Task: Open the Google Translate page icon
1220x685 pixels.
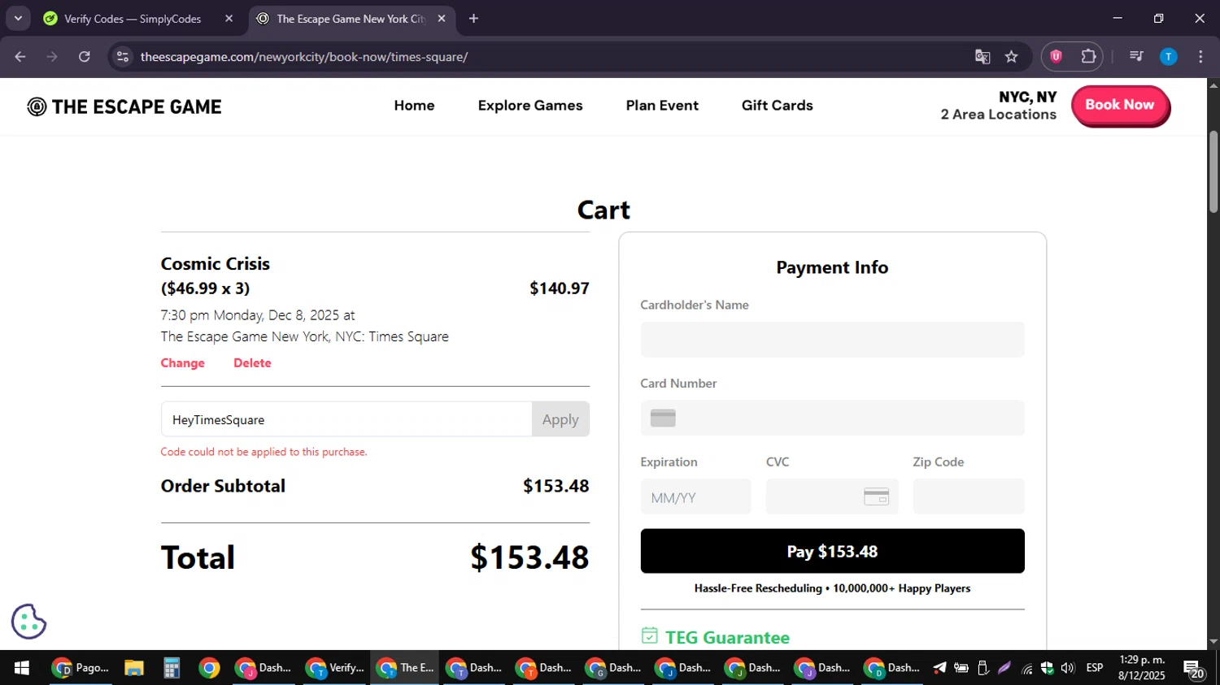Action: [x=983, y=57]
